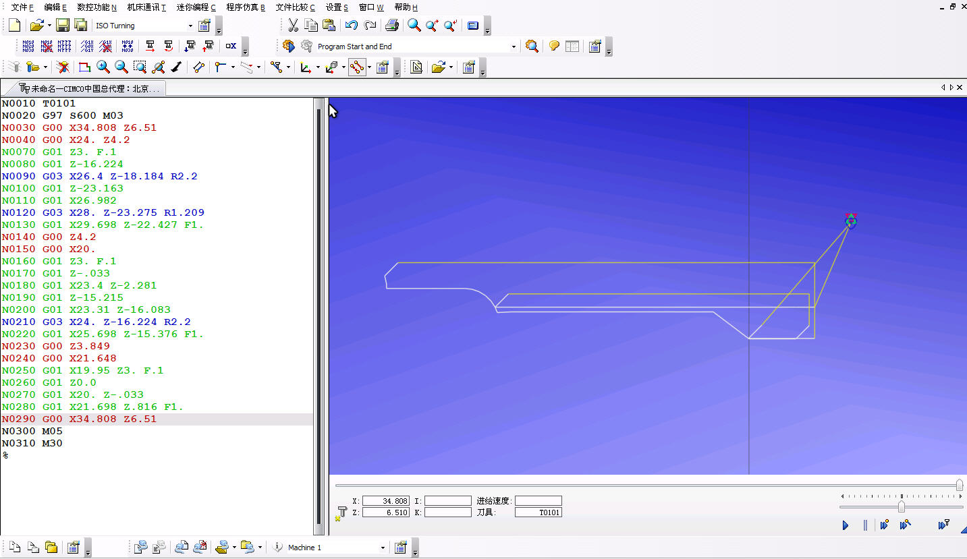Open the 设置 S menu
Image resolution: width=967 pixels, height=559 pixels.
tap(337, 7)
